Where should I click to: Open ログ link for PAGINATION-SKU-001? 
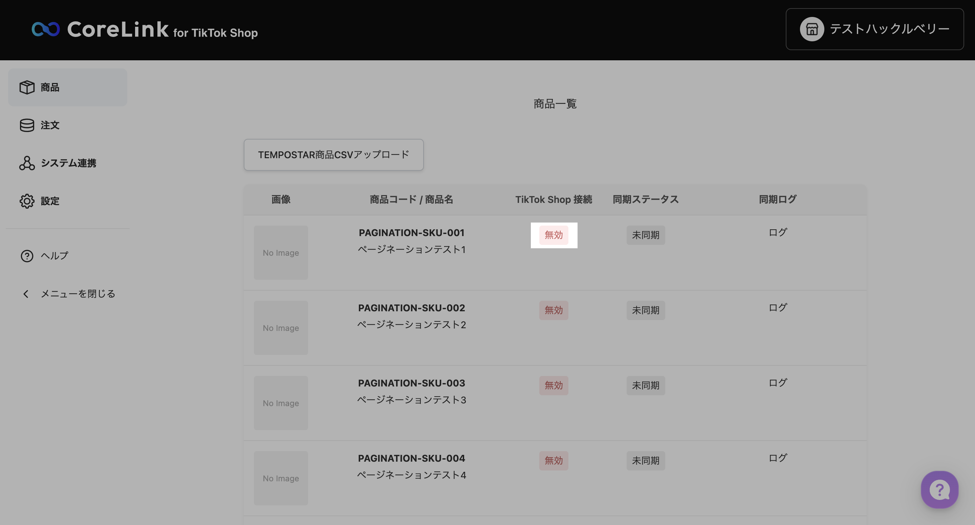[777, 232]
